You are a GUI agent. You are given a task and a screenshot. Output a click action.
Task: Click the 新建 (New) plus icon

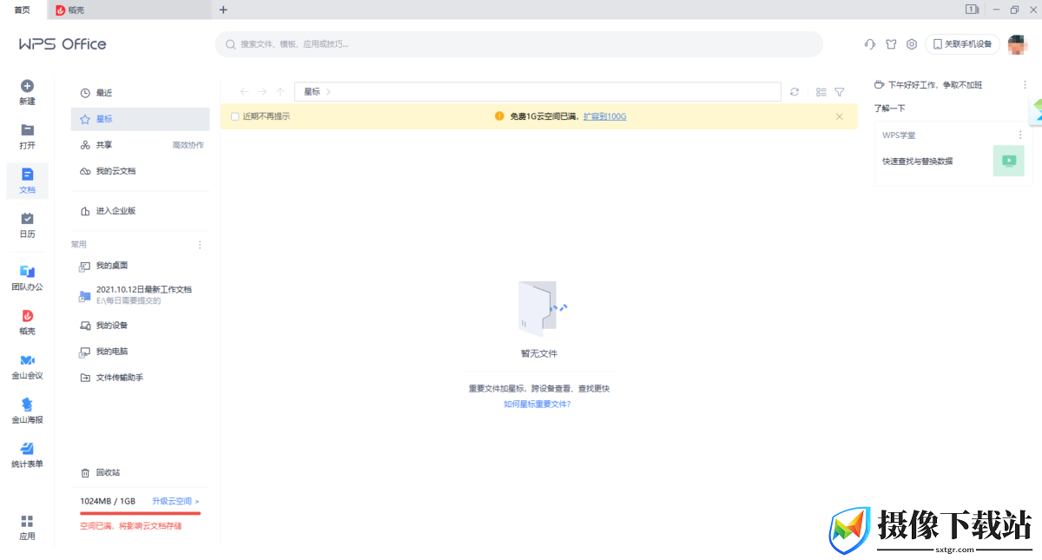tap(27, 86)
